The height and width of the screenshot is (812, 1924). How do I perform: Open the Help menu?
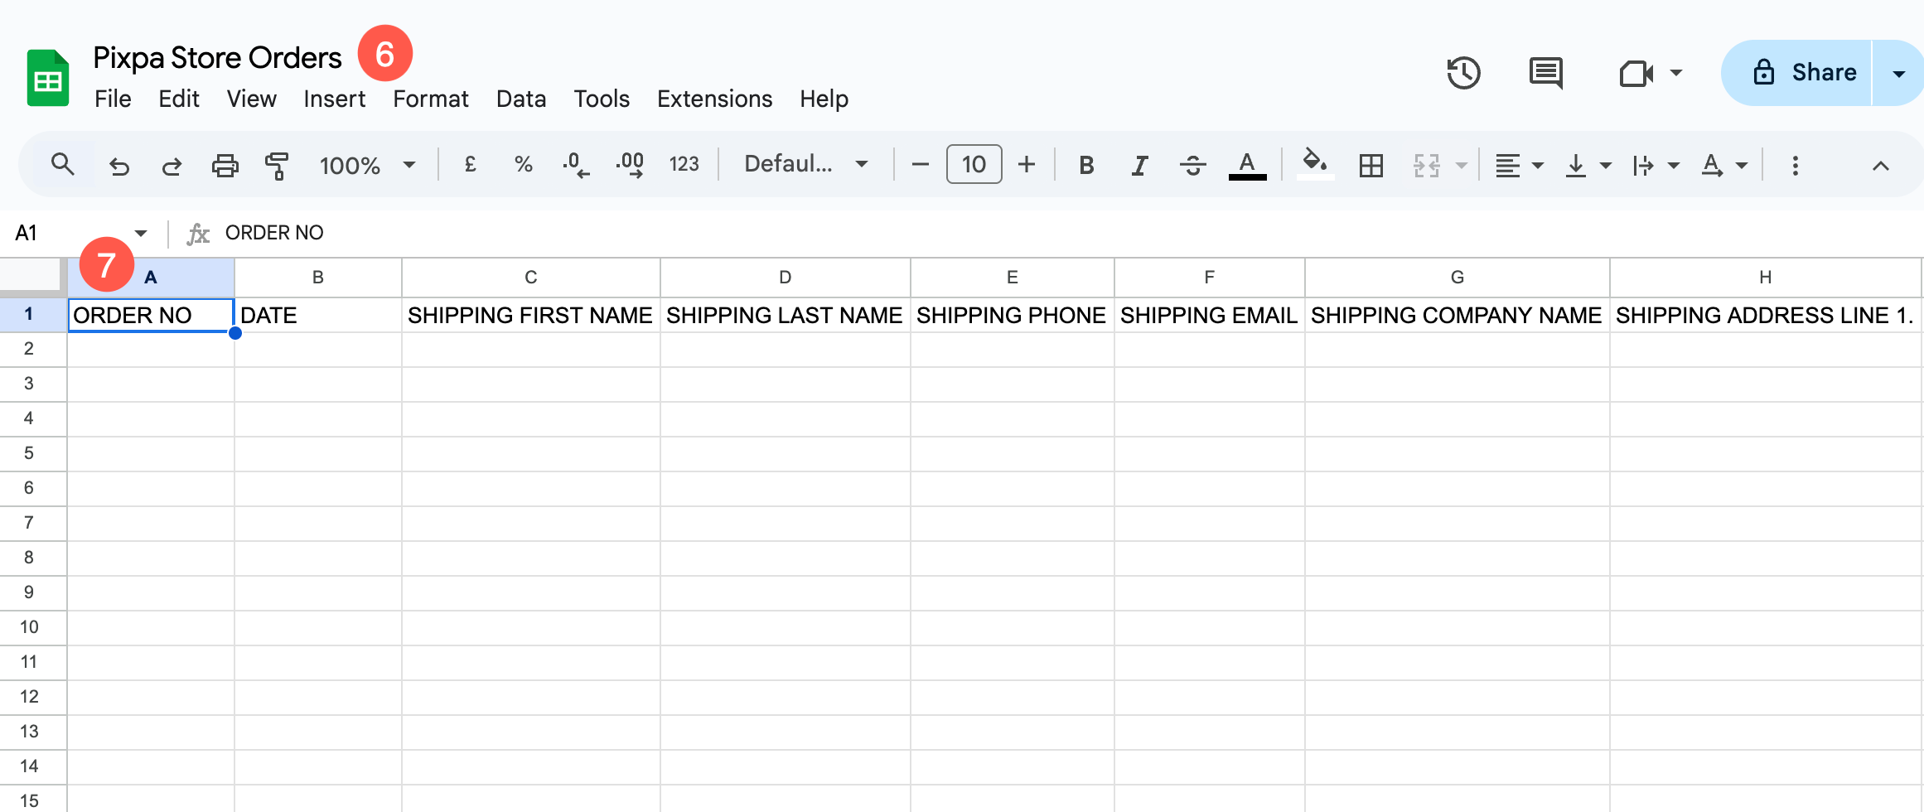[824, 99]
